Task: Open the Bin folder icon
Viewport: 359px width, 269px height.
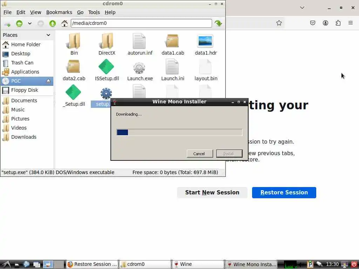Action: coord(74,41)
